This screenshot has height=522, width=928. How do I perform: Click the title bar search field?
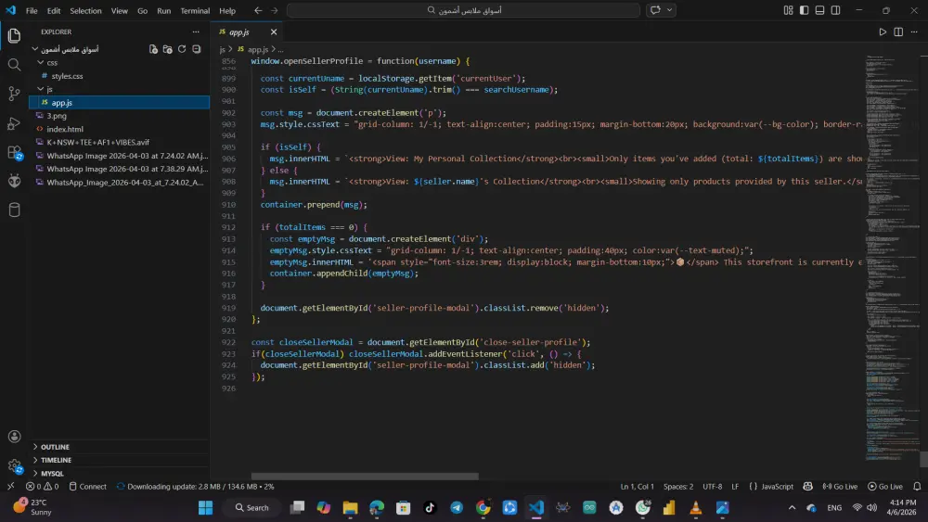463,10
